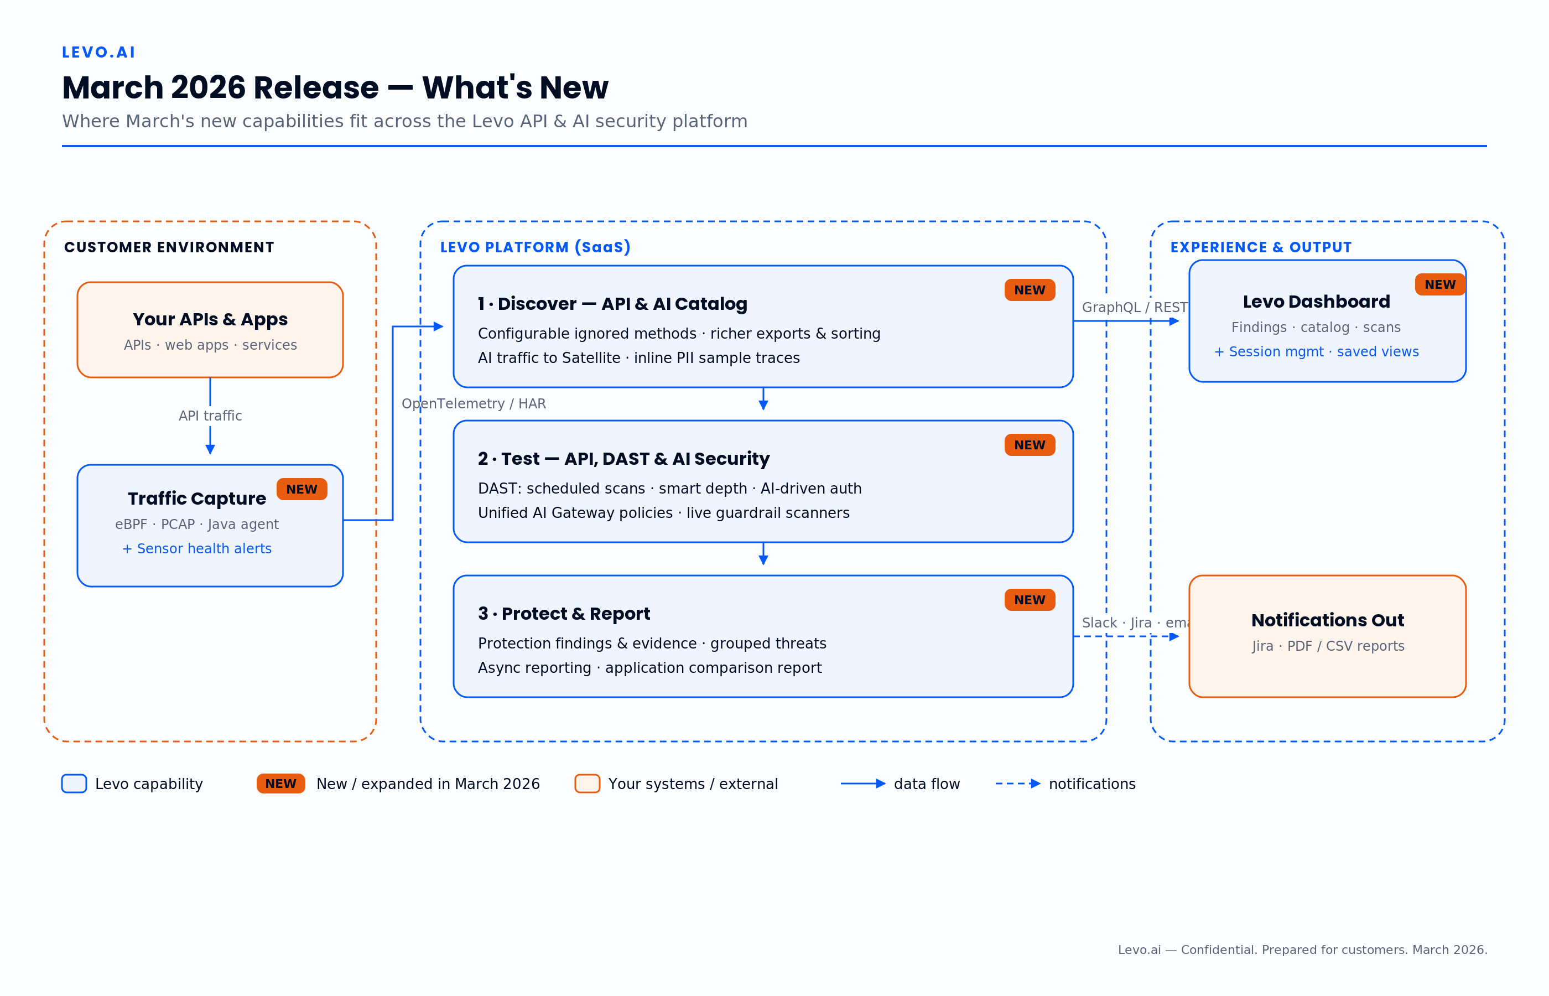Click '+ Session mgmt · saved views' line
Image resolution: width=1549 pixels, height=996 pixels.
pos(1316,352)
